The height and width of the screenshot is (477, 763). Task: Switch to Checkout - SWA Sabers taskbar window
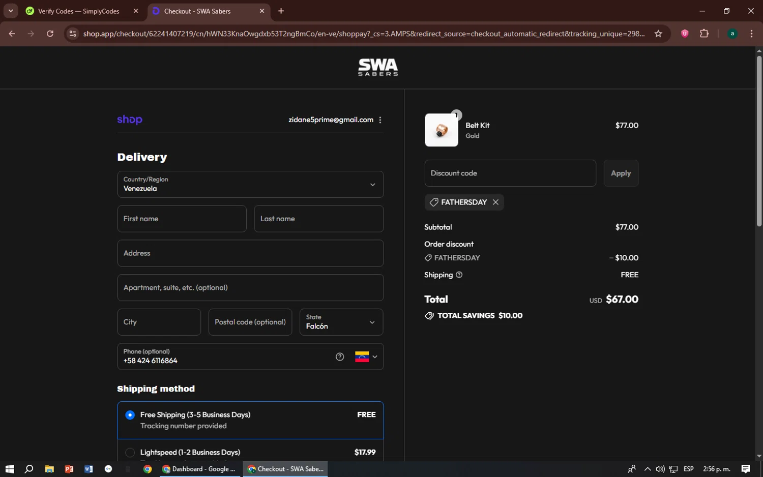click(285, 469)
